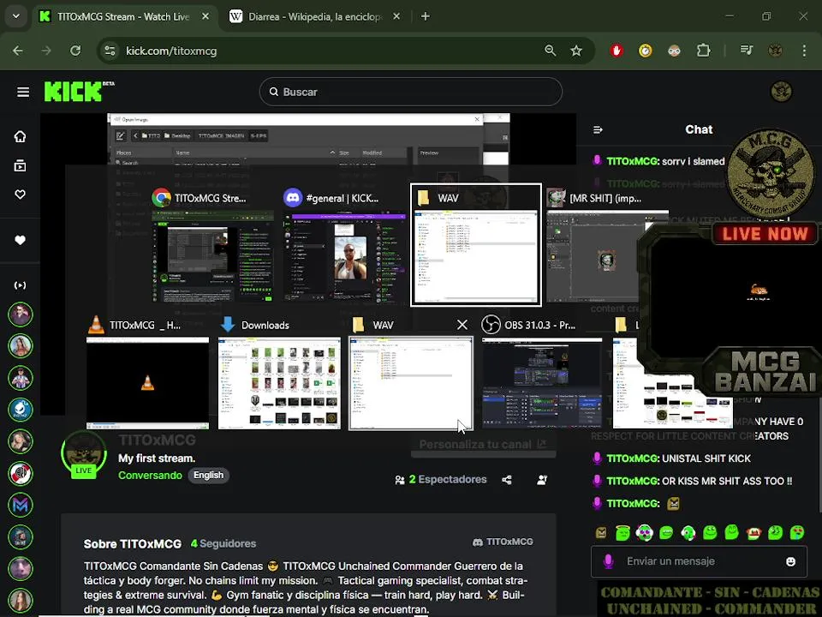The height and width of the screenshot is (617, 822).
Task: Select the highlighted WAV folder window thumbnail
Action: [475, 244]
